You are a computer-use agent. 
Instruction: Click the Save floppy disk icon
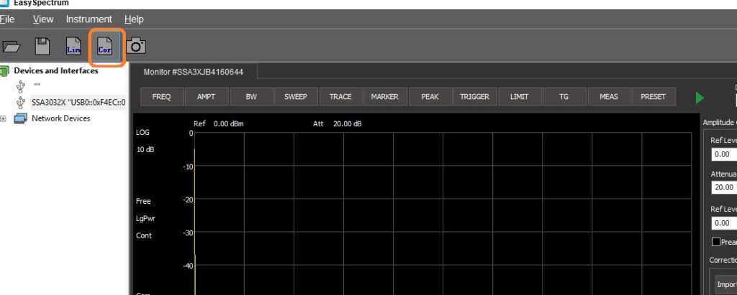click(x=42, y=47)
